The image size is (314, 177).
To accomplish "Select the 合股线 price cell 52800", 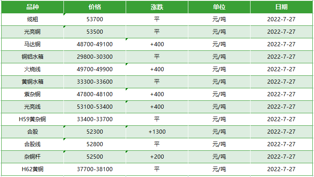I will click(x=95, y=144).
